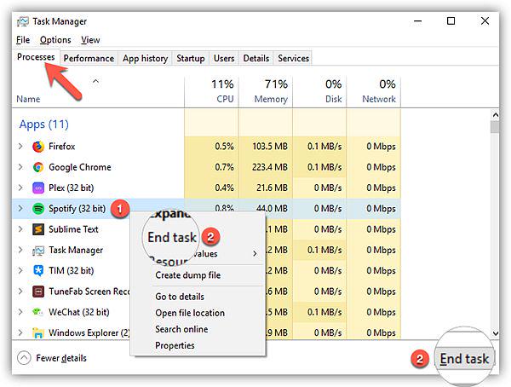Click Google Chrome CPU value 0.7%
This screenshot has height=387, width=511.
pos(224,167)
